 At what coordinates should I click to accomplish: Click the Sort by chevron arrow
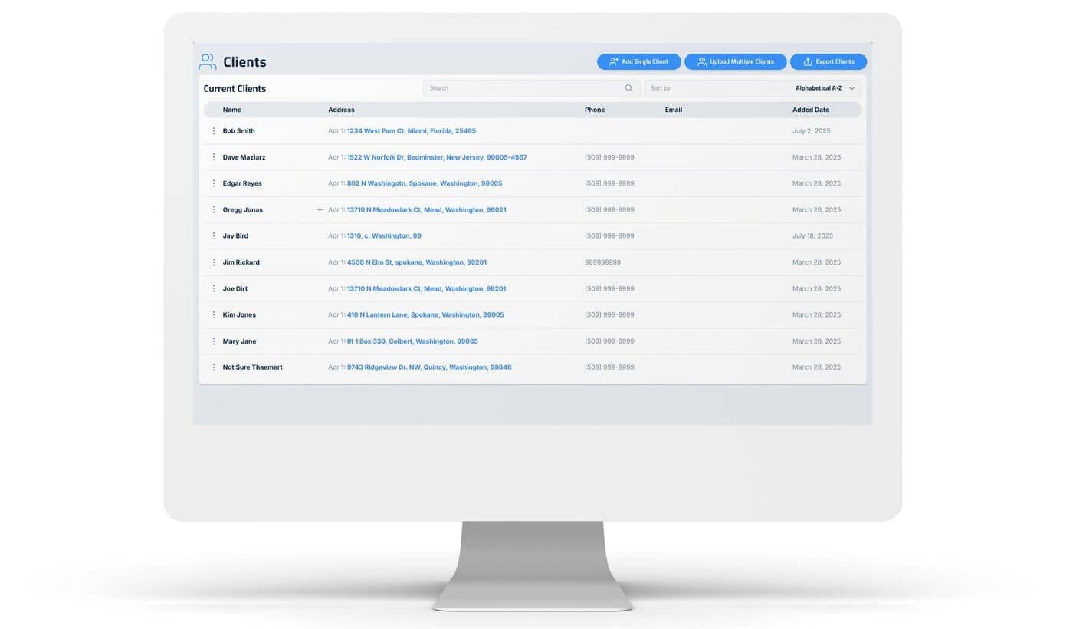(x=852, y=88)
